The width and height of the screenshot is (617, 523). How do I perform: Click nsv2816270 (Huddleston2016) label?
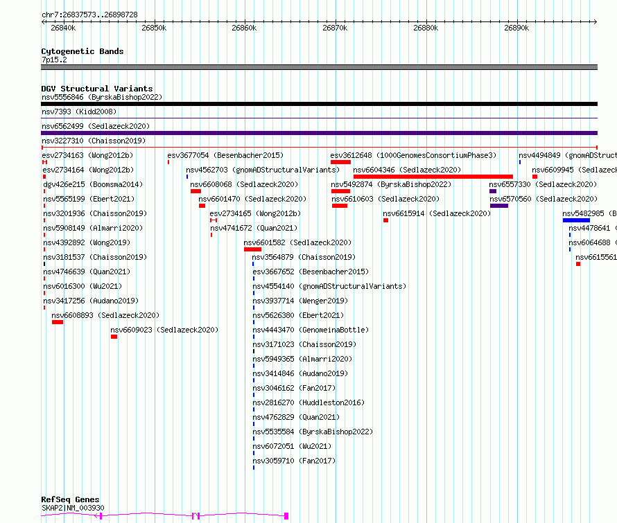[308, 402]
